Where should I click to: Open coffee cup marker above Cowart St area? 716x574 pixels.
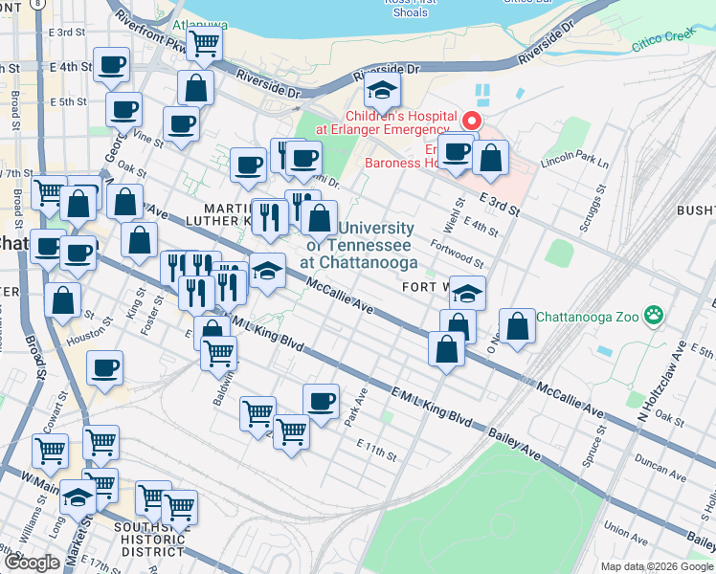click(104, 369)
